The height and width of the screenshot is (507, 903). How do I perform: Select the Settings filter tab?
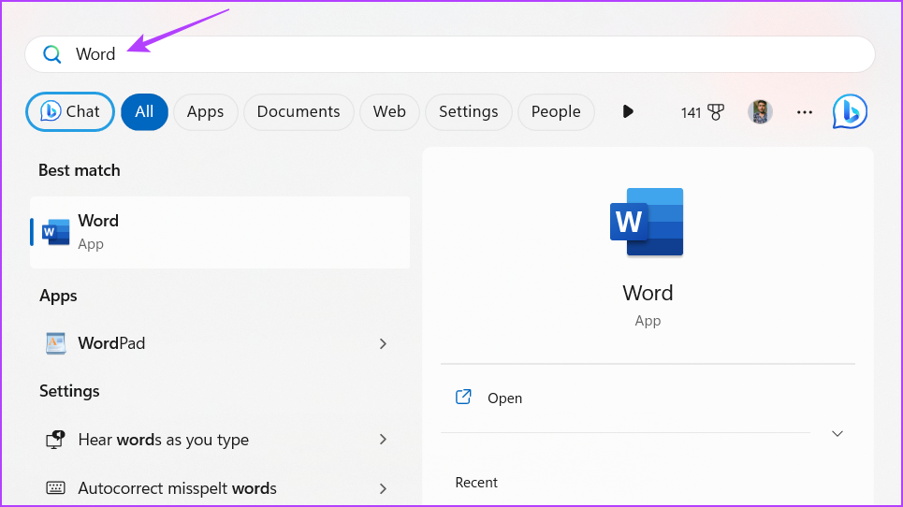[468, 112]
